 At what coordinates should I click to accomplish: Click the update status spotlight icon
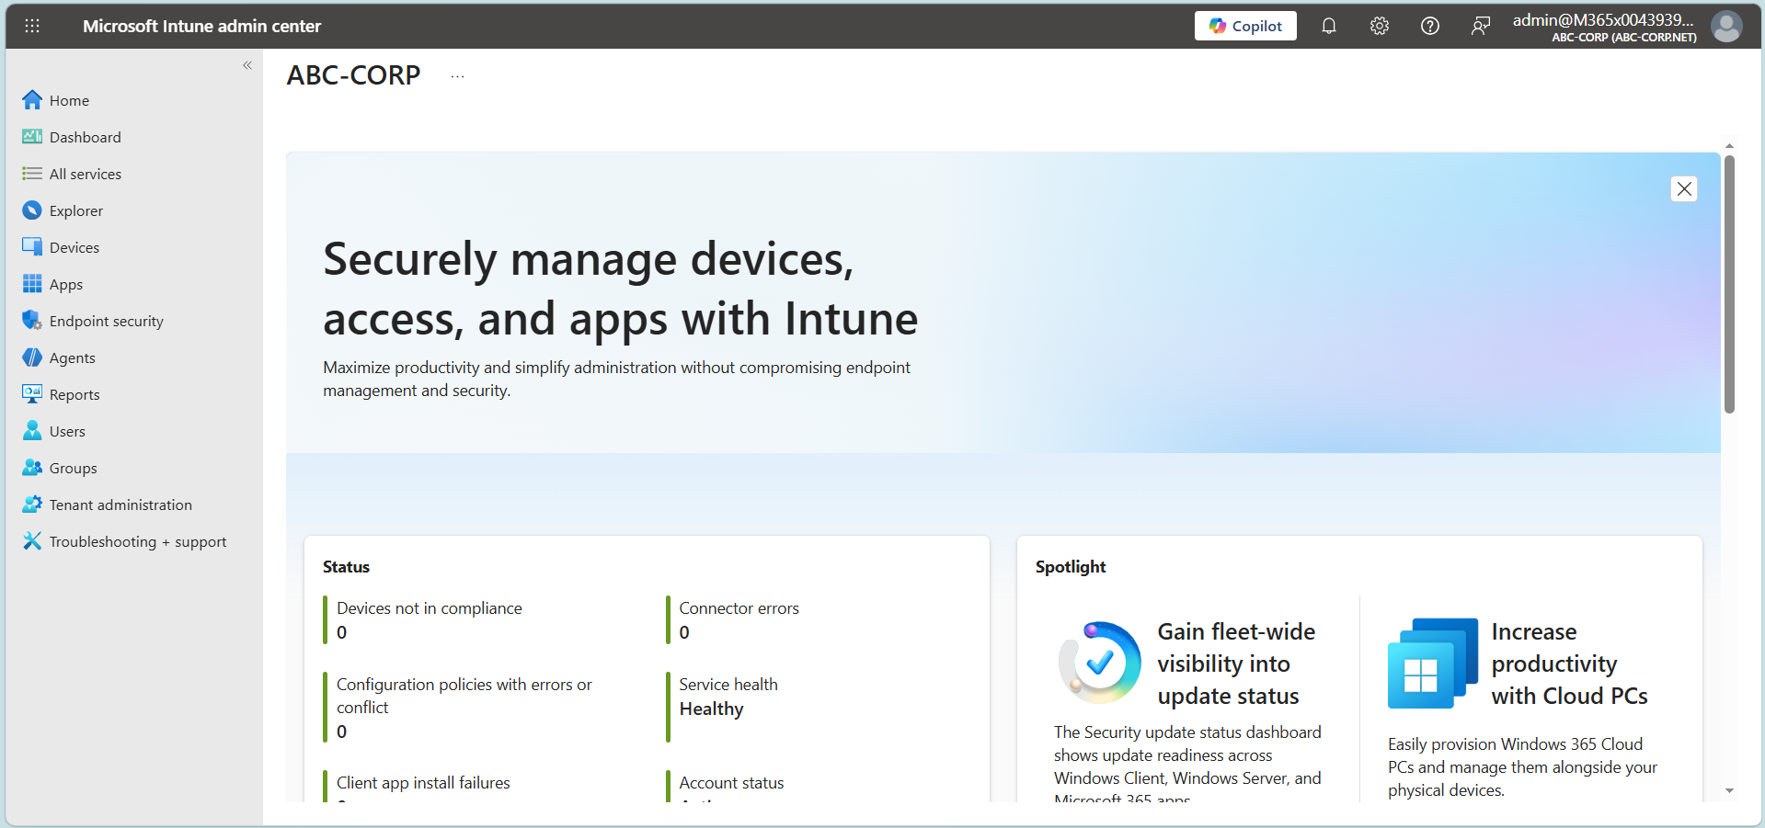1100,663
